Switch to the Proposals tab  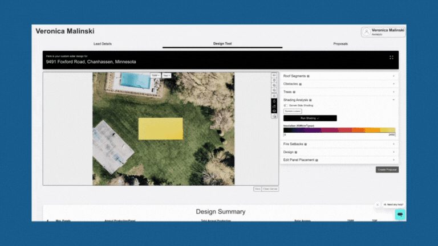tap(340, 44)
